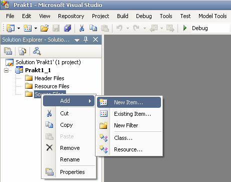Open the Add submenu in context menu
The height and width of the screenshot is (182, 231).
click(68, 101)
